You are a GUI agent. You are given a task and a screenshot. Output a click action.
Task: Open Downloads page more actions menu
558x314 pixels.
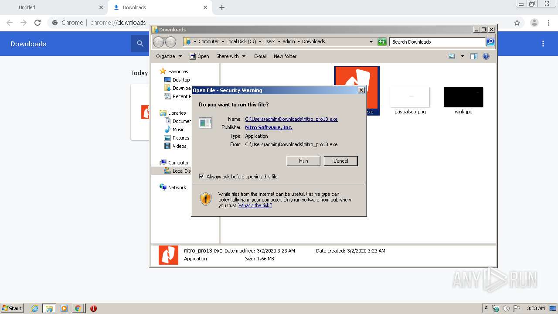pyautogui.click(x=543, y=44)
